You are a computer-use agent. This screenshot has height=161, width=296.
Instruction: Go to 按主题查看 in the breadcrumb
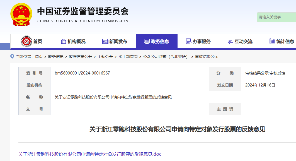(x=128, y=57)
